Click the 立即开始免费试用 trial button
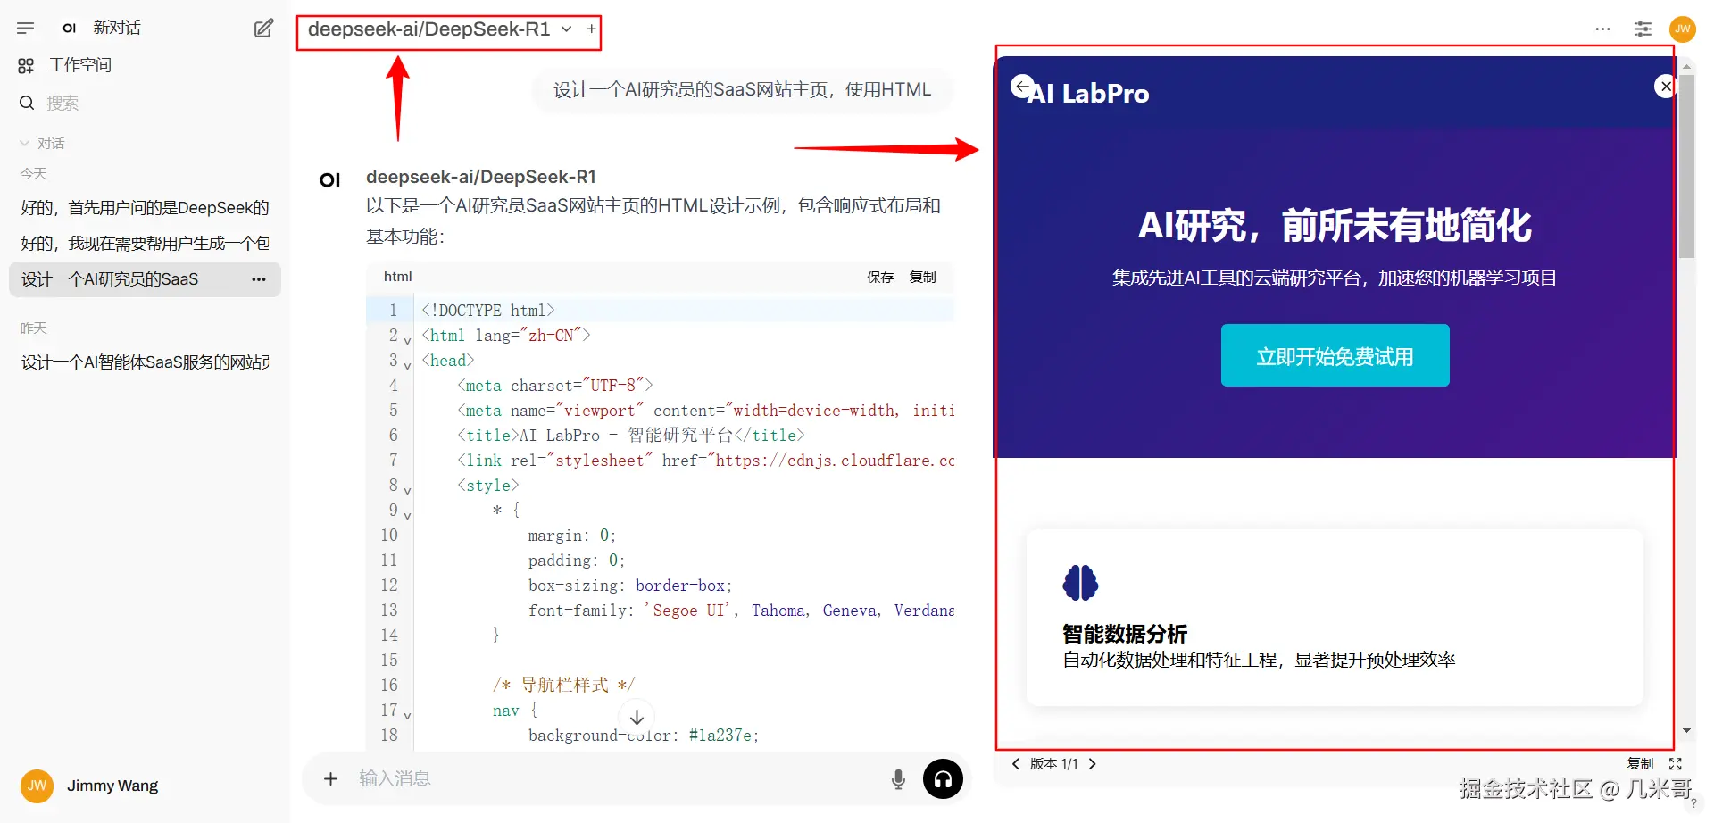Viewport: 1714px width, 823px height. click(1335, 355)
